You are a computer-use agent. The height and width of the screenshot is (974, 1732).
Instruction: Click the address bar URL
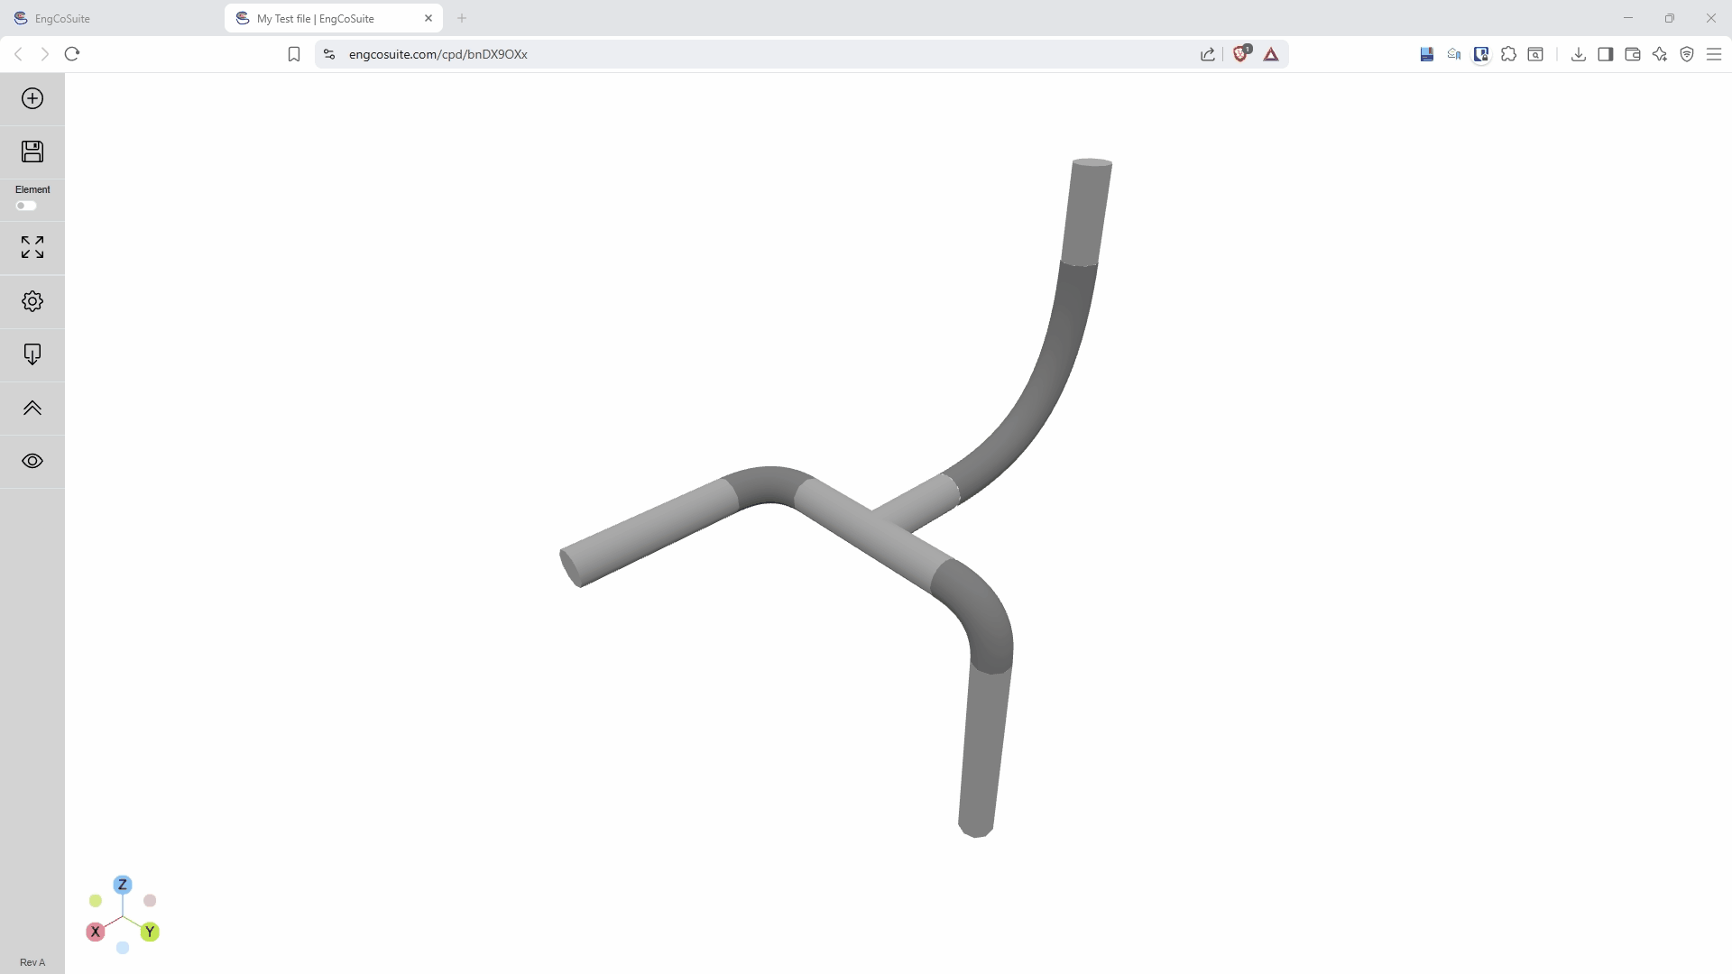pos(438,54)
